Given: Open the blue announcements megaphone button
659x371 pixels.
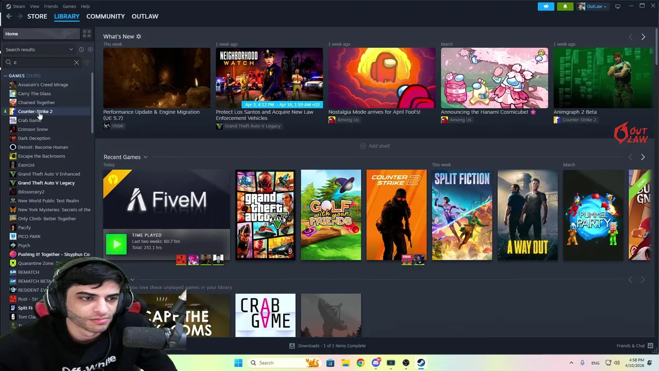Looking at the screenshot, I should coord(546,6).
